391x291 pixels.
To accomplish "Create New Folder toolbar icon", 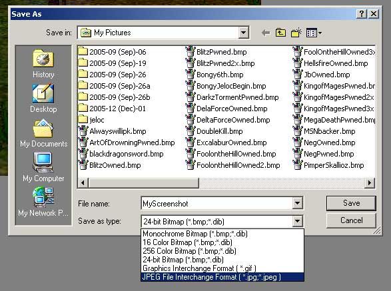I will pyautogui.click(x=296, y=33).
